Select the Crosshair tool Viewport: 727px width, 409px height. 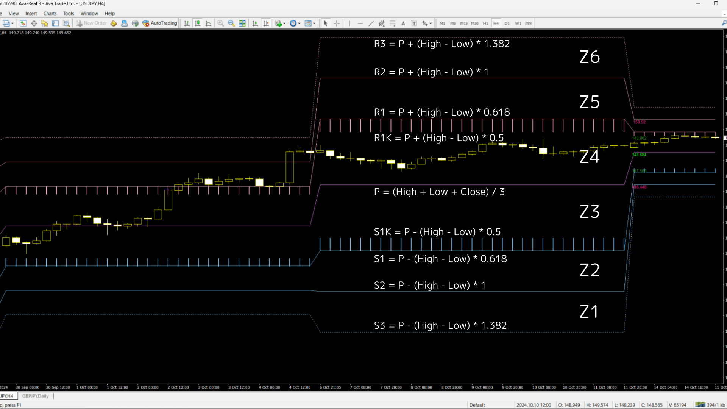[337, 23]
